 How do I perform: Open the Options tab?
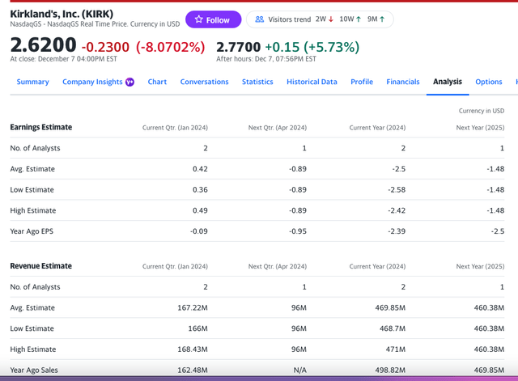click(489, 82)
